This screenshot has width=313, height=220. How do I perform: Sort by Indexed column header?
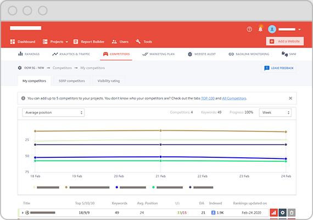click(215, 203)
